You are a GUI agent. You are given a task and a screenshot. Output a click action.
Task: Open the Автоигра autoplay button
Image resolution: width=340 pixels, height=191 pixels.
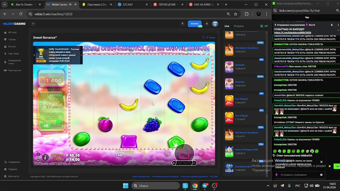[184, 163]
